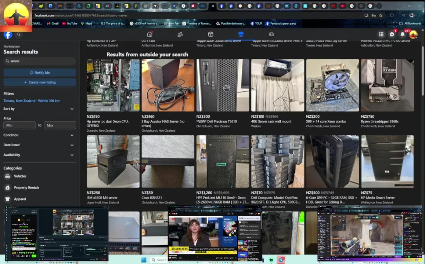Click the browser address bar
425x264 pixels.
[x=197, y=15]
